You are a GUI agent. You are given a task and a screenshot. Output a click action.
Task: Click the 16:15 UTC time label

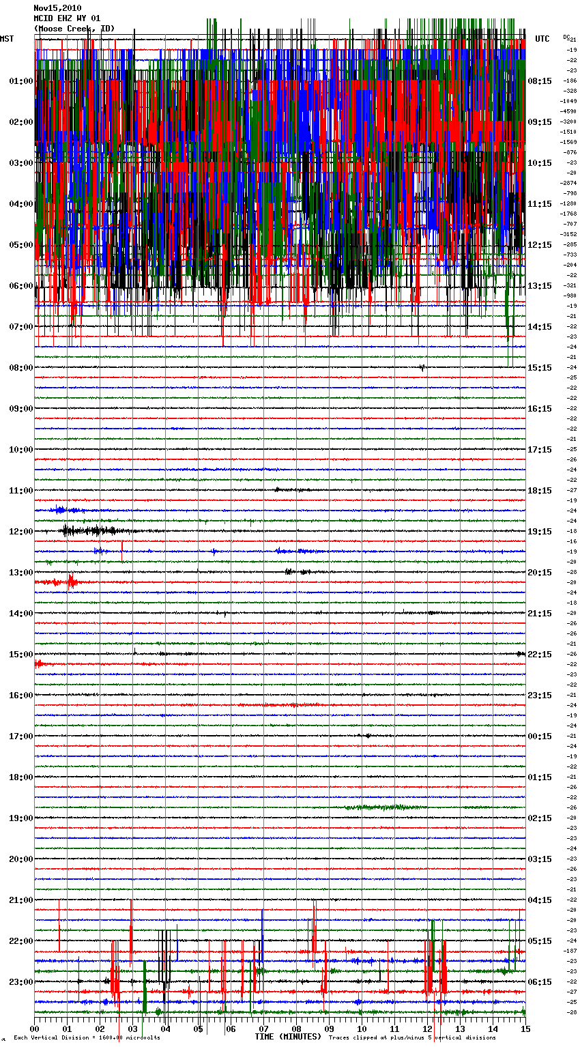click(x=540, y=409)
